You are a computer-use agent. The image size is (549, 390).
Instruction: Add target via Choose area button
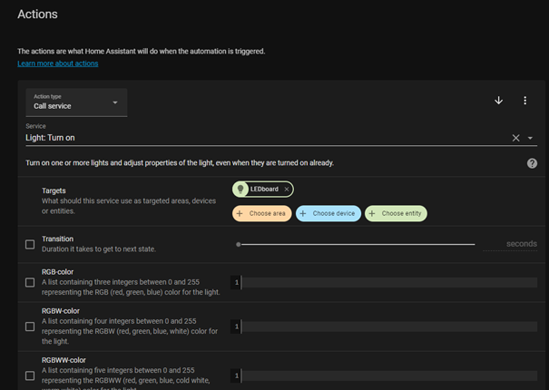click(262, 213)
